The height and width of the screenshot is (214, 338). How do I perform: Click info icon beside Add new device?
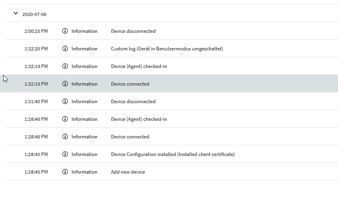pyautogui.click(x=65, y=172)
